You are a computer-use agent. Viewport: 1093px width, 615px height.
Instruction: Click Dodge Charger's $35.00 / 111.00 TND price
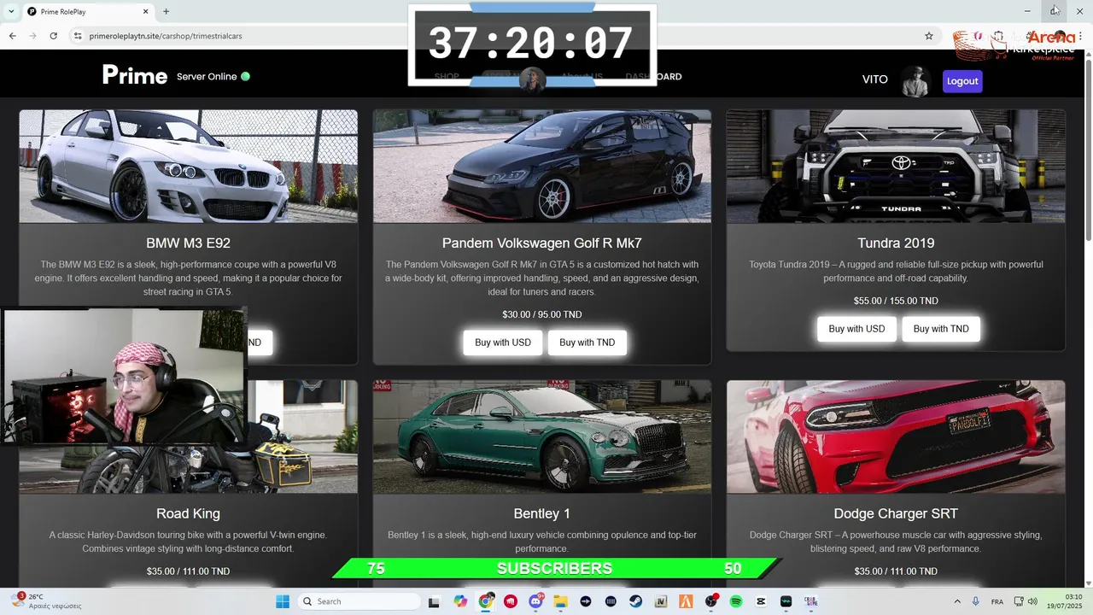[896, 571]
